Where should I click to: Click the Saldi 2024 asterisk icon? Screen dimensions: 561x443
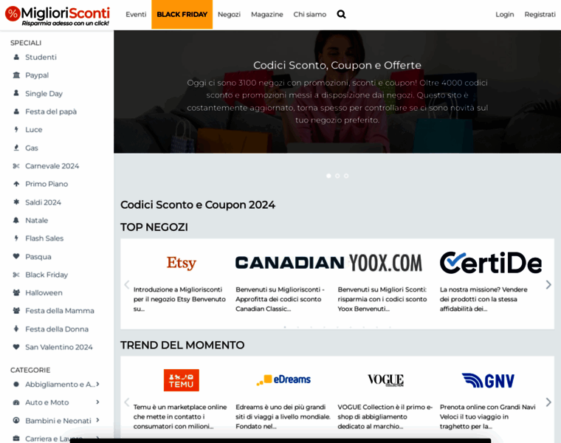coord(16,202)
